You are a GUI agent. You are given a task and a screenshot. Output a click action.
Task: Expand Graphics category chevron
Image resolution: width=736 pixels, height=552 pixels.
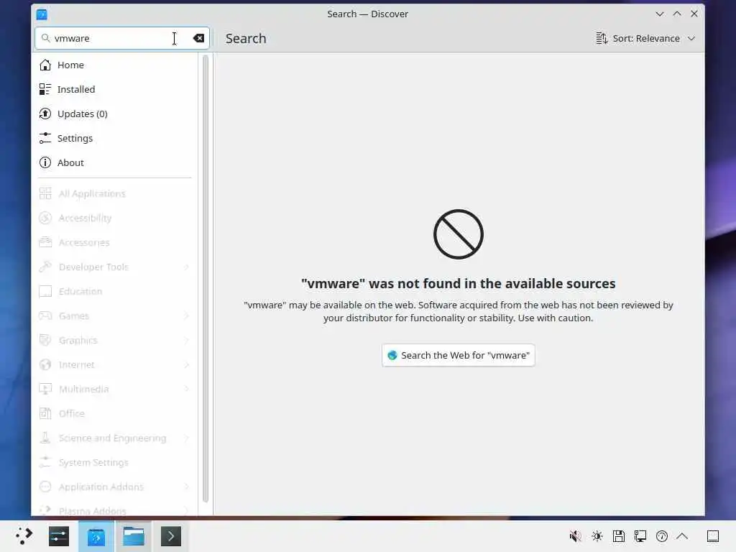pyautogui.click(x=187, y=340)
